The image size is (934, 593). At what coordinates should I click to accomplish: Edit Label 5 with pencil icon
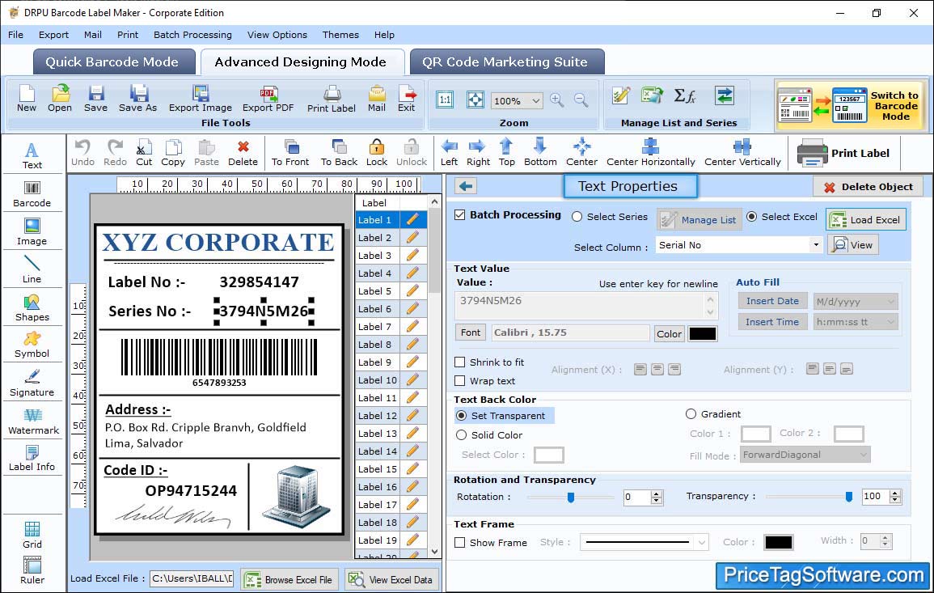(412, 291)
